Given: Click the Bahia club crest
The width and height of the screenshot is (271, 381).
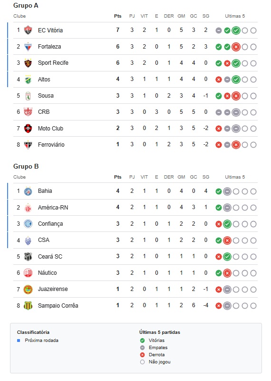Looking at the screenshot, I should [x=28, y=191].
